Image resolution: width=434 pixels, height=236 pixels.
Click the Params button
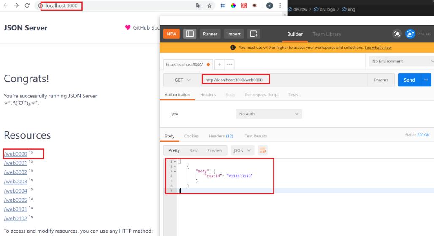coord(381,80)
